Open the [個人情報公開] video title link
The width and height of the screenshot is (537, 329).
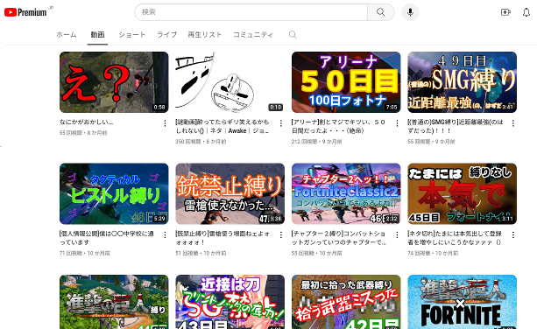point(107,238)
